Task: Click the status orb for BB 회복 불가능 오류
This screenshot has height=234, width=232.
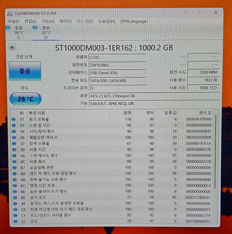Action: pos(15,180)
